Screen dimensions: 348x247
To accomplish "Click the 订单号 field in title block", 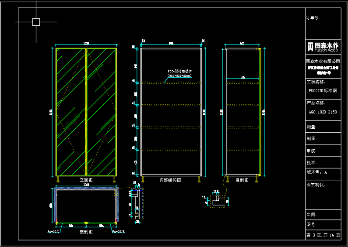I will coord(313,18).
